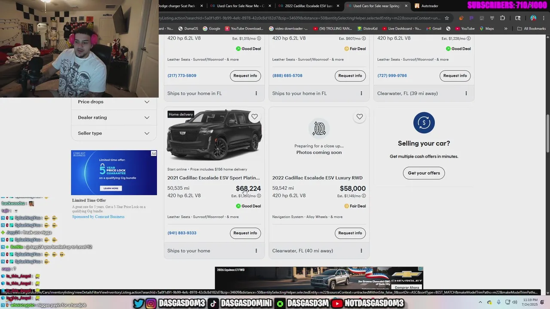Viewport: 550px width, 309px height.
Task: Expand the Dealer rating filter
Action: click(114, 118)
